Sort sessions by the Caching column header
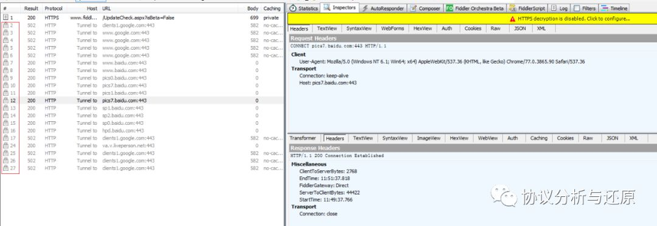 point(272,8)
